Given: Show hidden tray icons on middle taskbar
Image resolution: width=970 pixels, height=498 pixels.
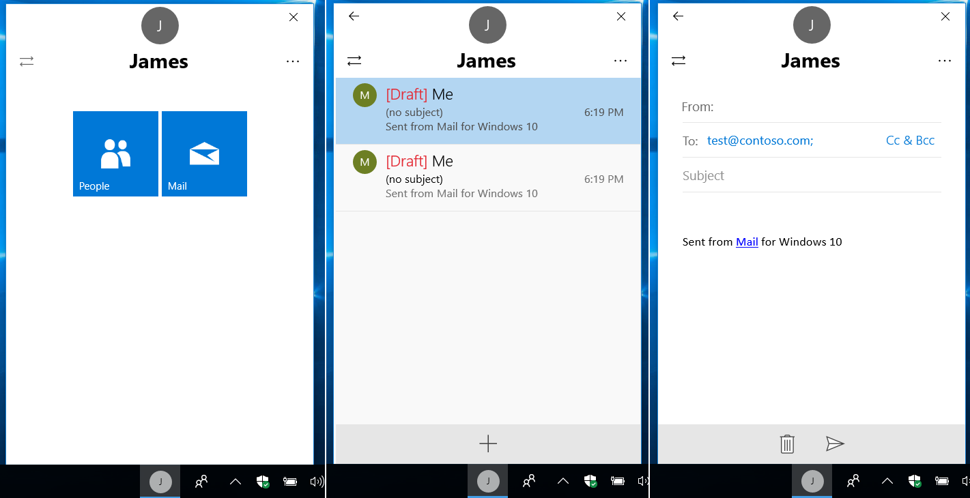Looking at the screenshot, I should coord(563,482).
